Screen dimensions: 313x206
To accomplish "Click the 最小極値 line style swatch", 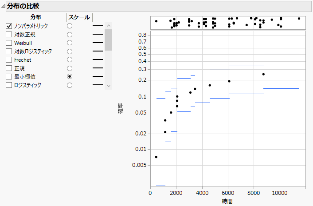I will click(98, 76).
